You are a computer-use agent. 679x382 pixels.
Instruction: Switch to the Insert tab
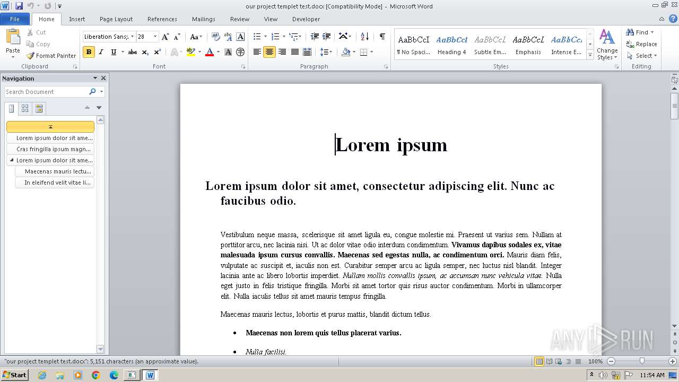click(x=77, y=19)
